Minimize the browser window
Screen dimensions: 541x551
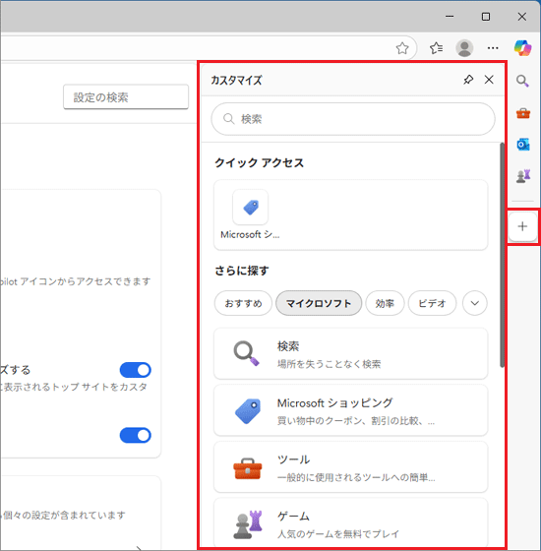tap(450, 16)
